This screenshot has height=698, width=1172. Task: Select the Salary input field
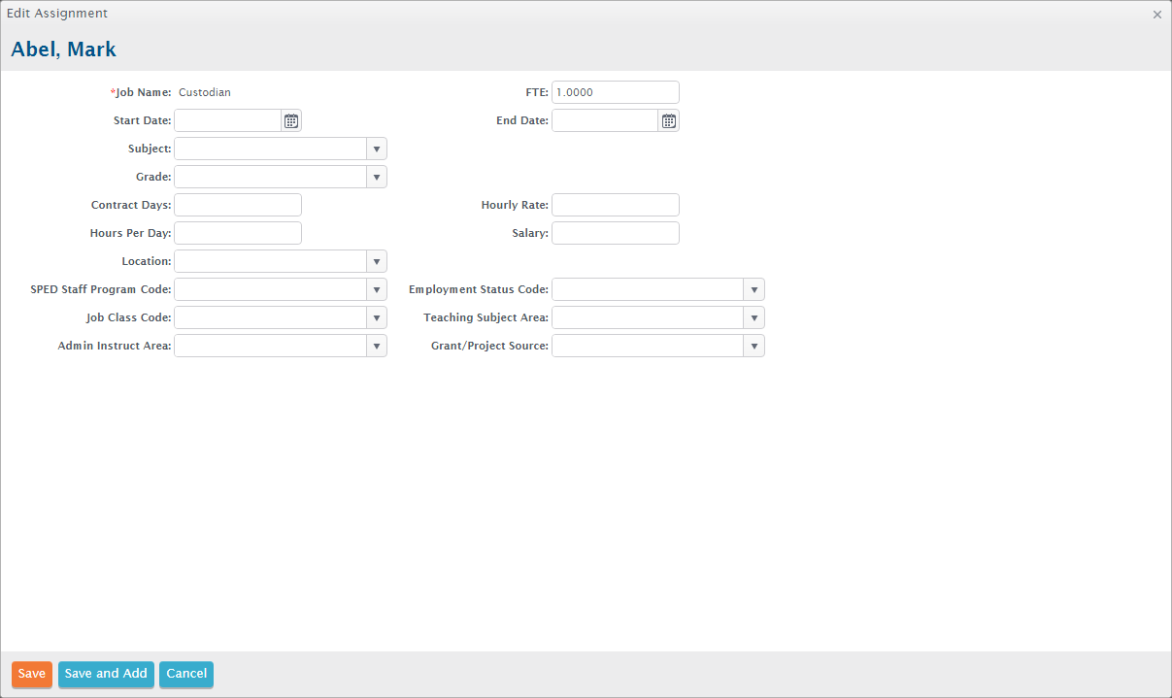click(615, 233)
